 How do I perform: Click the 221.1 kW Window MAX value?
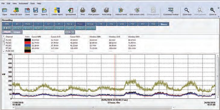132,48
